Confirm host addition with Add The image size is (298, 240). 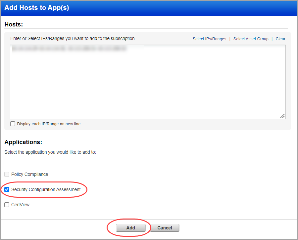point(130,228)
